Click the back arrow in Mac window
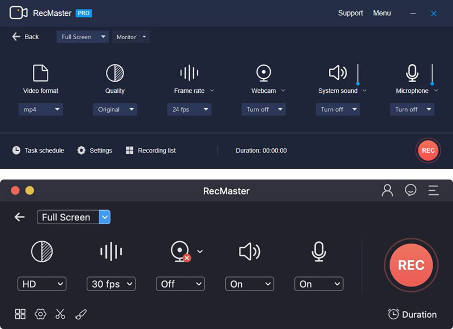 (19, 217)
